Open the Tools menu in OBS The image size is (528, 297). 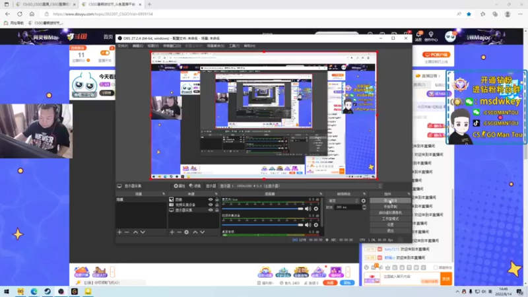pyautogui.click(x=234, y=46)
